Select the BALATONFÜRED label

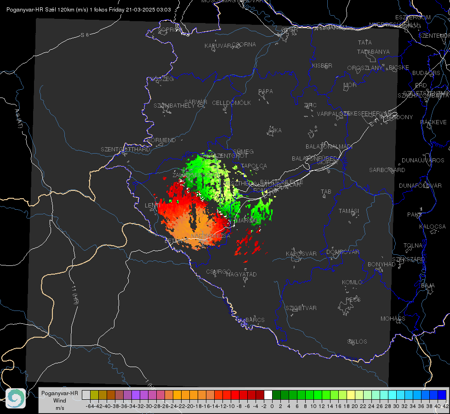[x=314, y=159]
